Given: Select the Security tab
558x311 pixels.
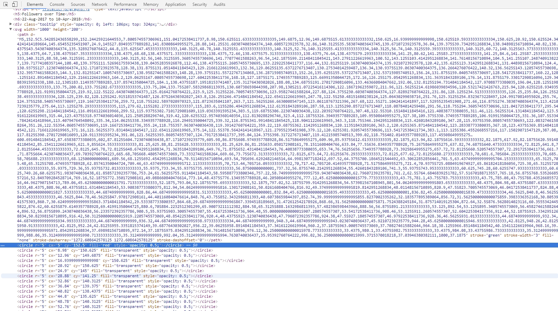Looking at the screenshot, I should [x=200, y=4].
